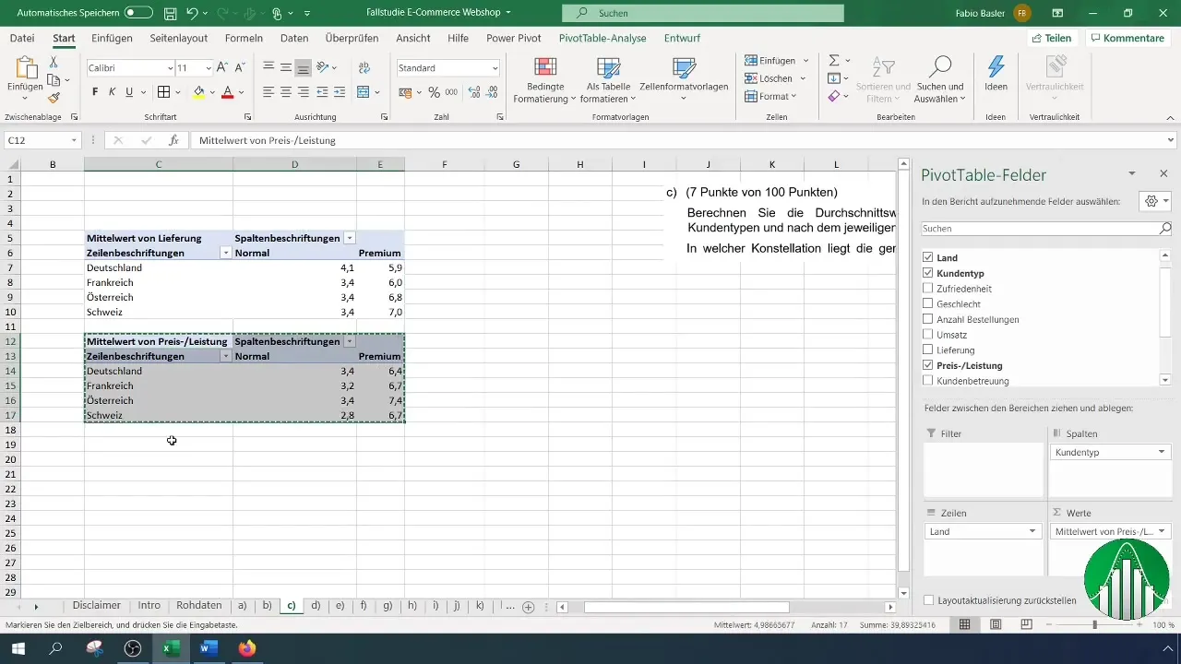Uncheck the Land field checkbox
This screenshot has width=1181, height=664.
928,258
